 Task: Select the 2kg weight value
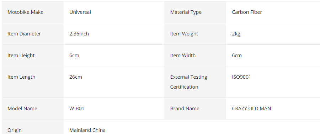[236, 34]
